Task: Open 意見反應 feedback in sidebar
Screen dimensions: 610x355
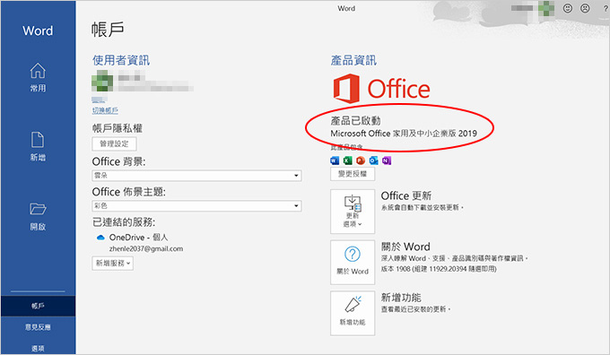Action: pos(38,327)
